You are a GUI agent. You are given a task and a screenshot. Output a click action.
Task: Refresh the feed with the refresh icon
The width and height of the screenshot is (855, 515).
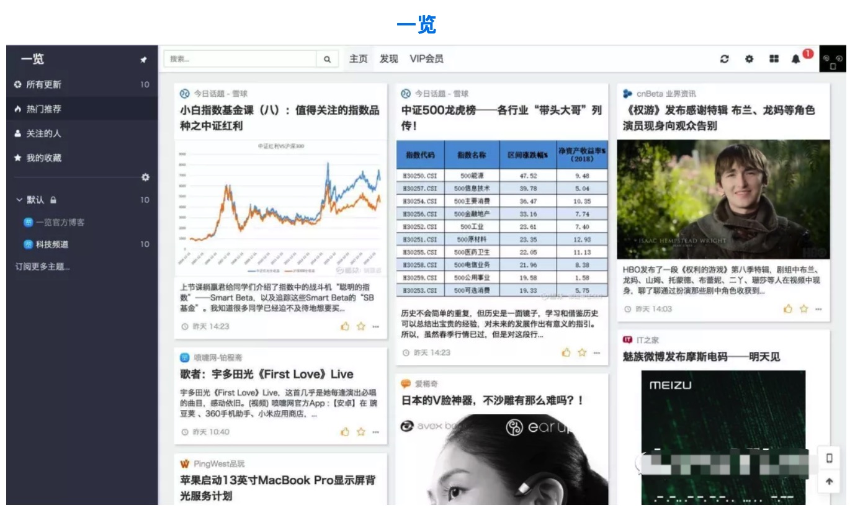pos(724,59)
